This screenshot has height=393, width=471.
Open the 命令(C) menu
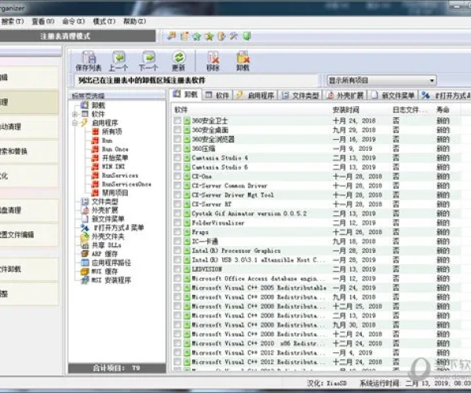point(74,21)
